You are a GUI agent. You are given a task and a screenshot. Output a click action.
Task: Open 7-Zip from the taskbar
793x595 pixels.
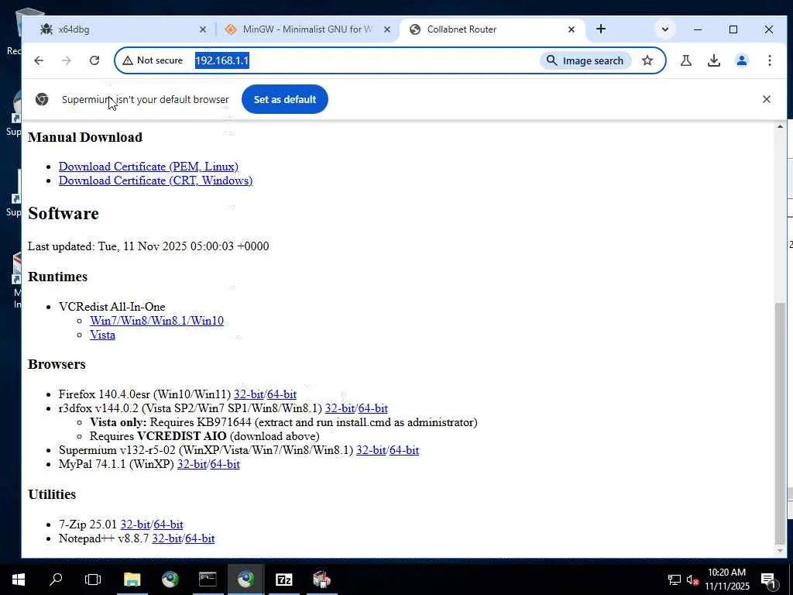[283, 580]
